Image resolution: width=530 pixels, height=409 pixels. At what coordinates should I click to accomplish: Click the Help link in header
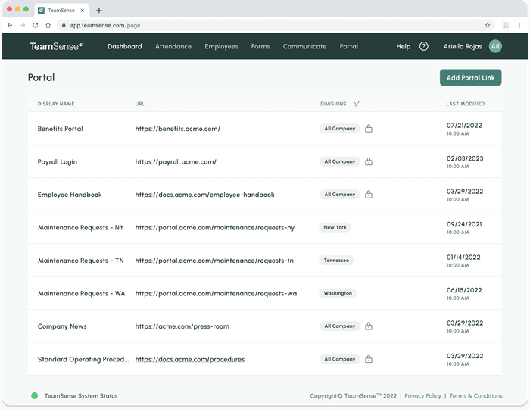(x=404, y=47)
